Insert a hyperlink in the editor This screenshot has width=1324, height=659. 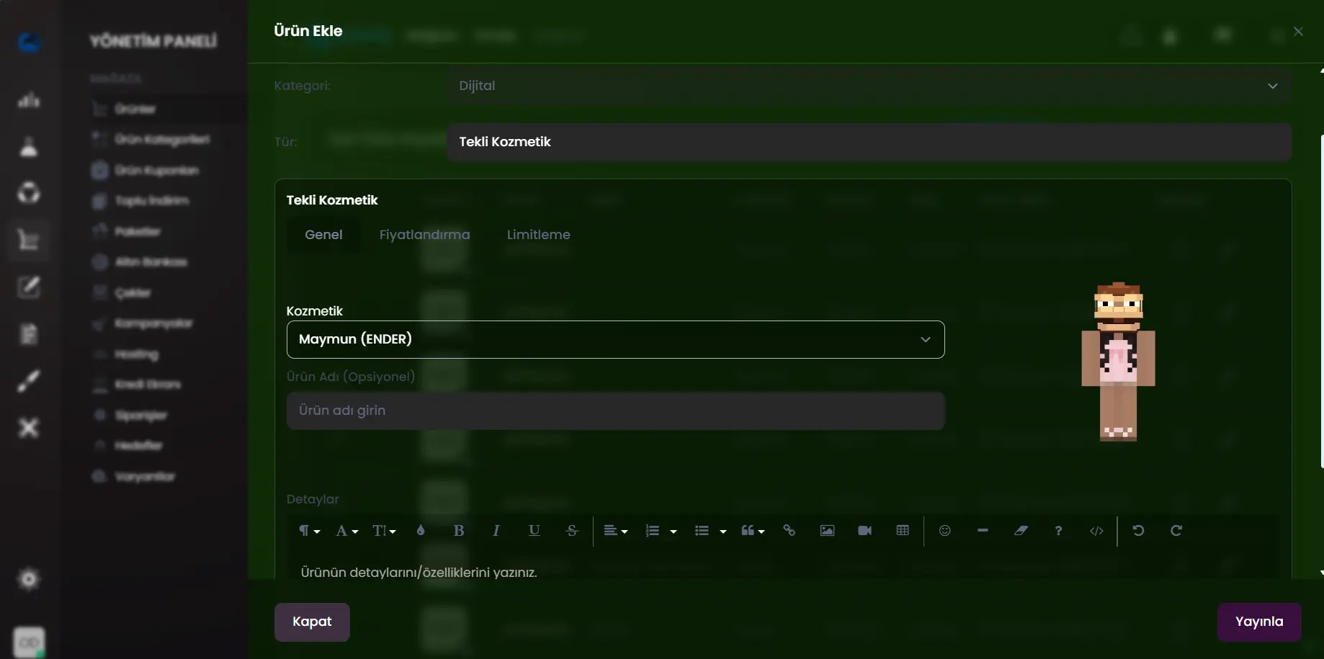(790, 531)
